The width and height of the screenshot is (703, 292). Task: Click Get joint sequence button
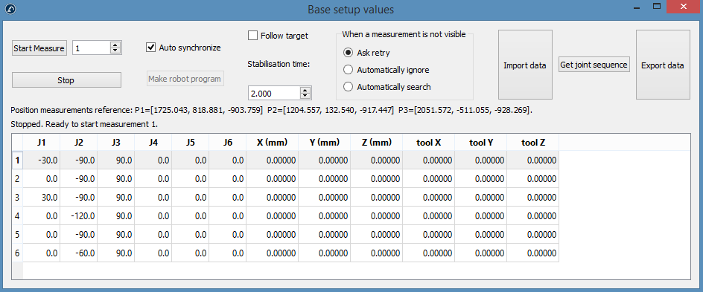(594, 65)
